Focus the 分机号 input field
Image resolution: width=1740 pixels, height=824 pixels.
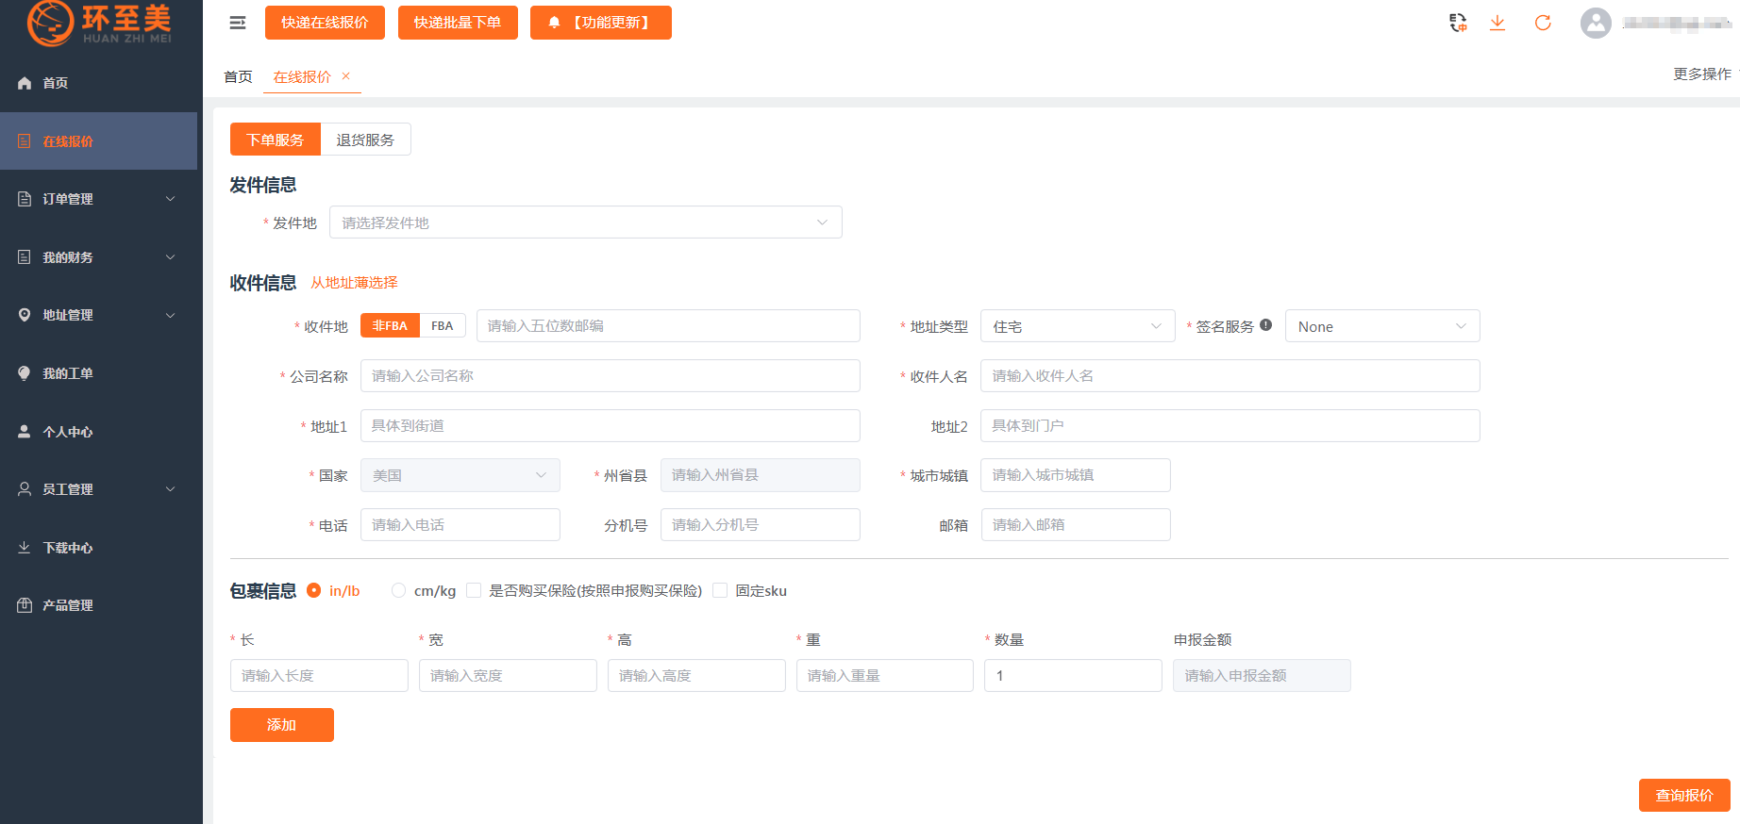pyautogui.click(x=761, y=524)
